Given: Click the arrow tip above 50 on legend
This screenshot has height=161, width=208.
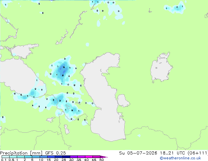Looking at the screenshot, I should pyautogui.click(x=104, y=157).
